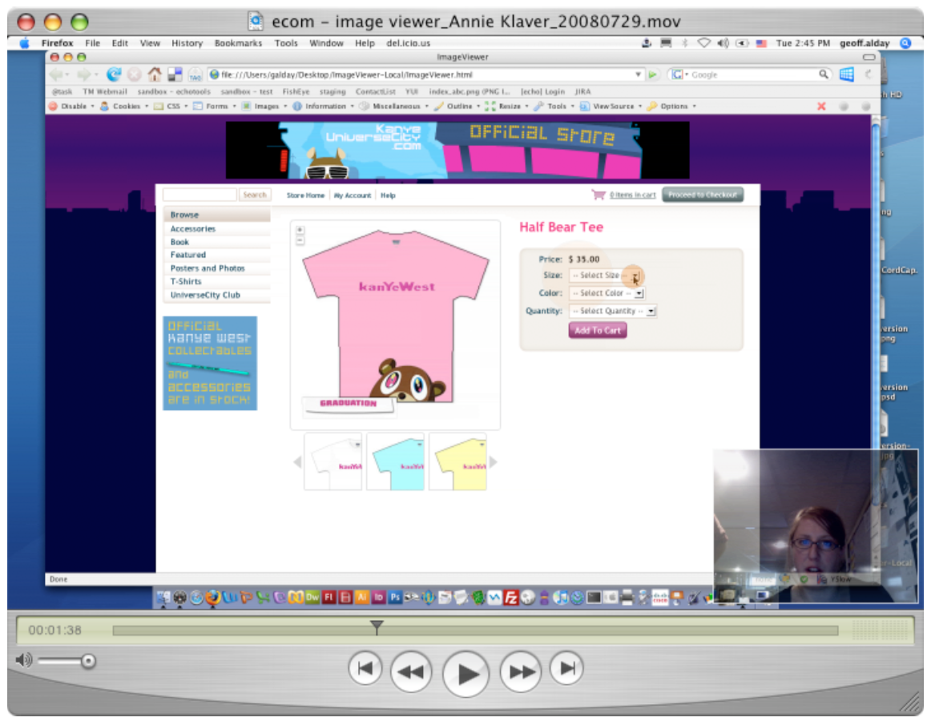Image resolution: width=931 pixels, height=725 pixels.
Task: Open the History menu
Action: 187,43
